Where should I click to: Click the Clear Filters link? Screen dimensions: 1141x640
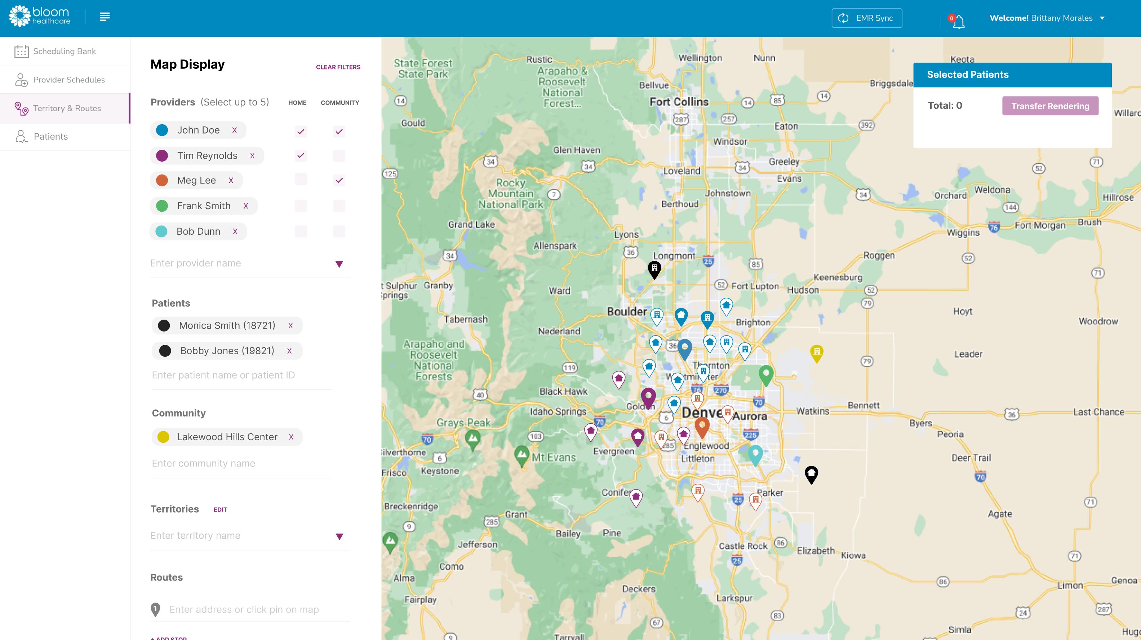338,67
